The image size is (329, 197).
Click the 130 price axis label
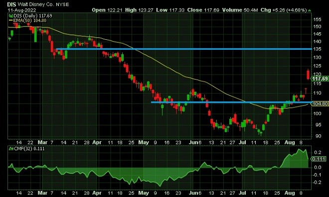317,57
